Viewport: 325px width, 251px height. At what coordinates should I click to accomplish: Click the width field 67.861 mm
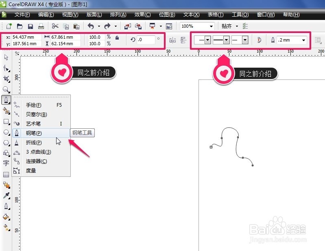tap(65, 37)
